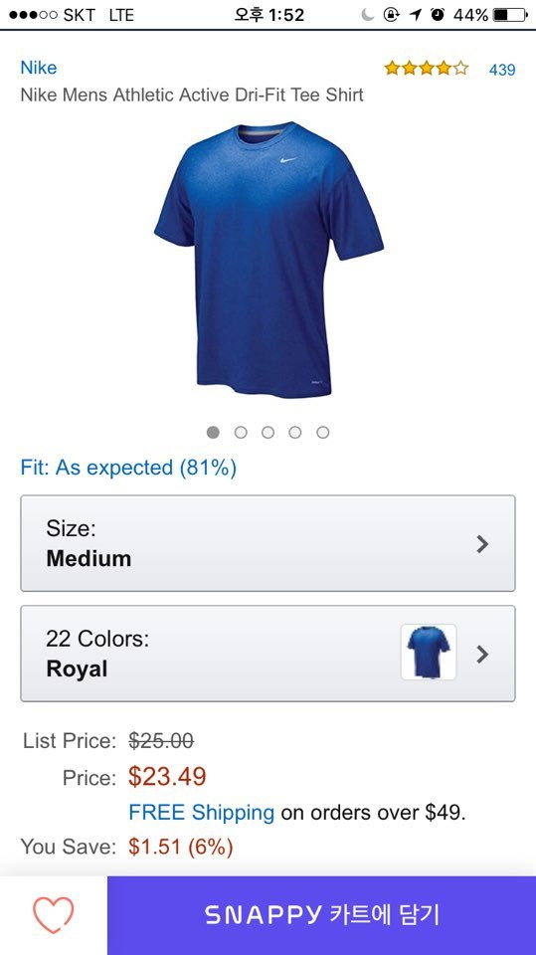Tap the Do Not Disturb moon icon
Viewport: 536px width, 955px height.
point(367,15)
